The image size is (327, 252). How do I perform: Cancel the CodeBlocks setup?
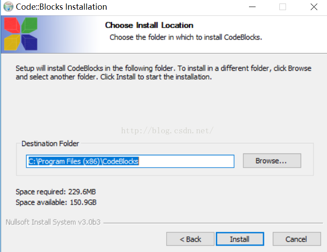(x=297, y=239)
